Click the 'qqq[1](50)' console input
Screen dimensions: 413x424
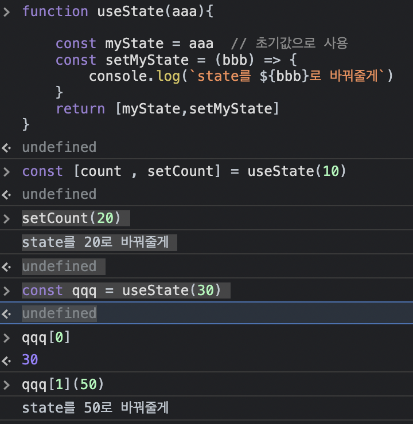click(63, 384)
